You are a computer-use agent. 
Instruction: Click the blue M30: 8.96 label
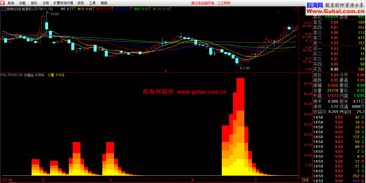pyautogui.click(x=123, y=9)
